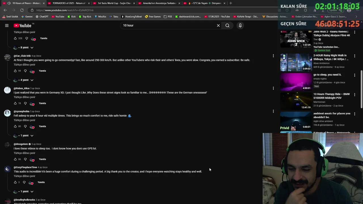Click the browser back arrow

click(5, 10)
